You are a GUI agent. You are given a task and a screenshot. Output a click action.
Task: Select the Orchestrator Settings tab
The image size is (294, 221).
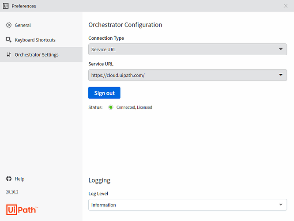click(41, 55)
